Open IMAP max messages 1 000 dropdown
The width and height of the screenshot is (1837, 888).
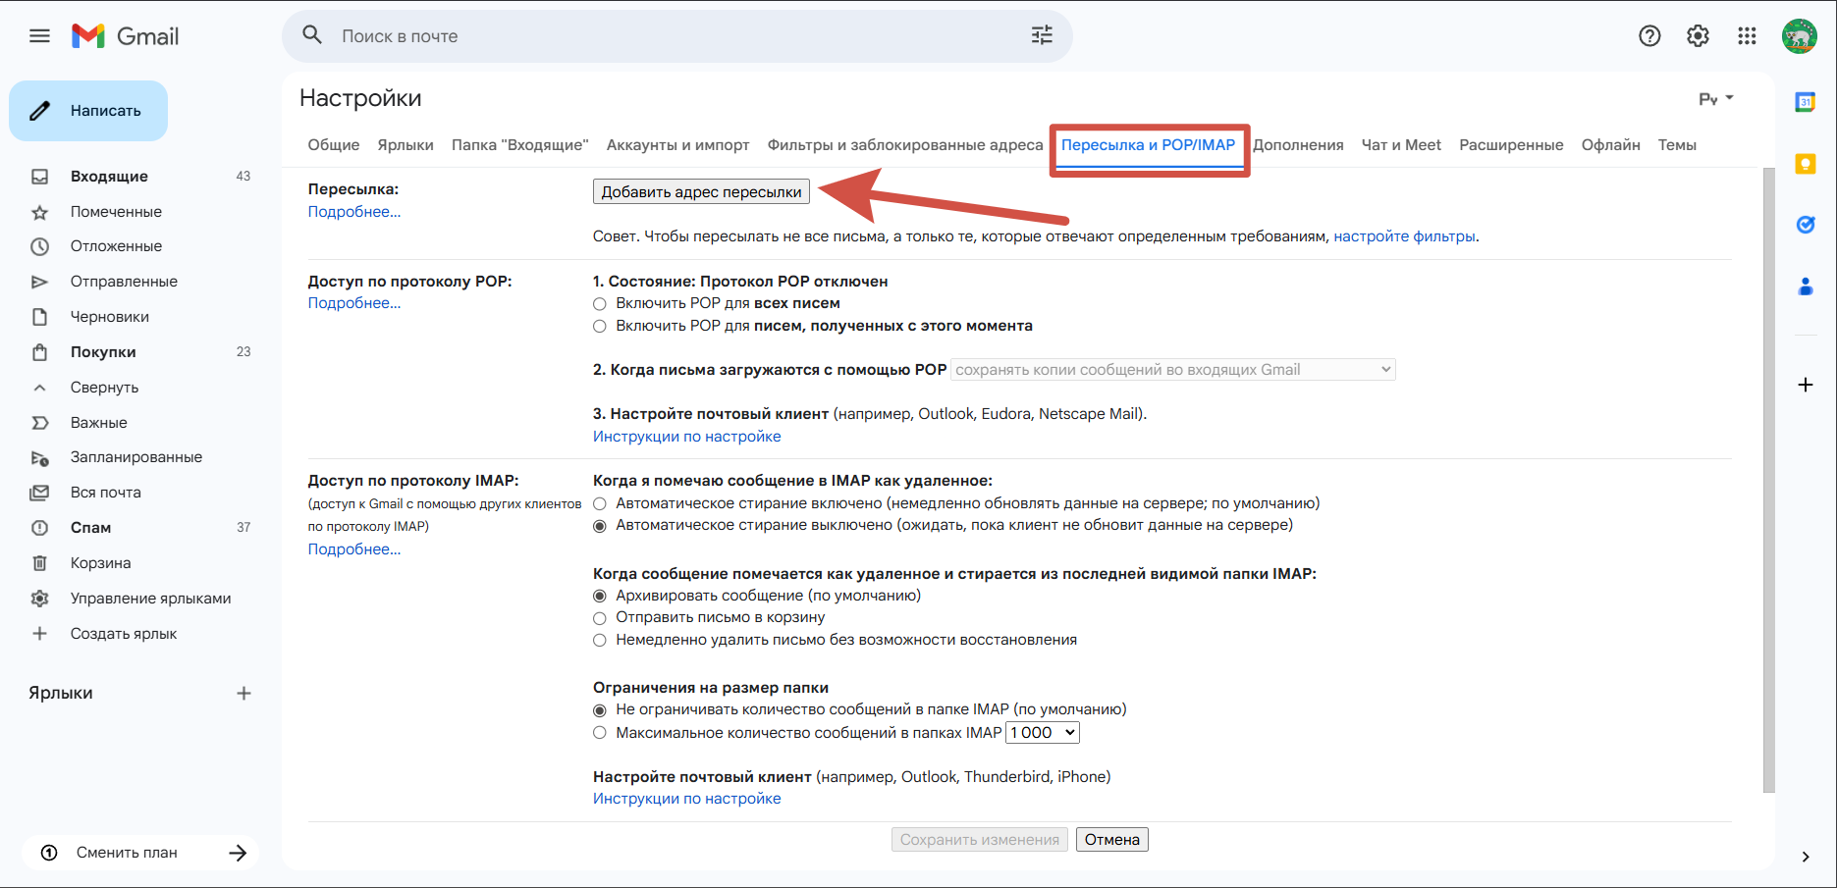coord(1043,733)
